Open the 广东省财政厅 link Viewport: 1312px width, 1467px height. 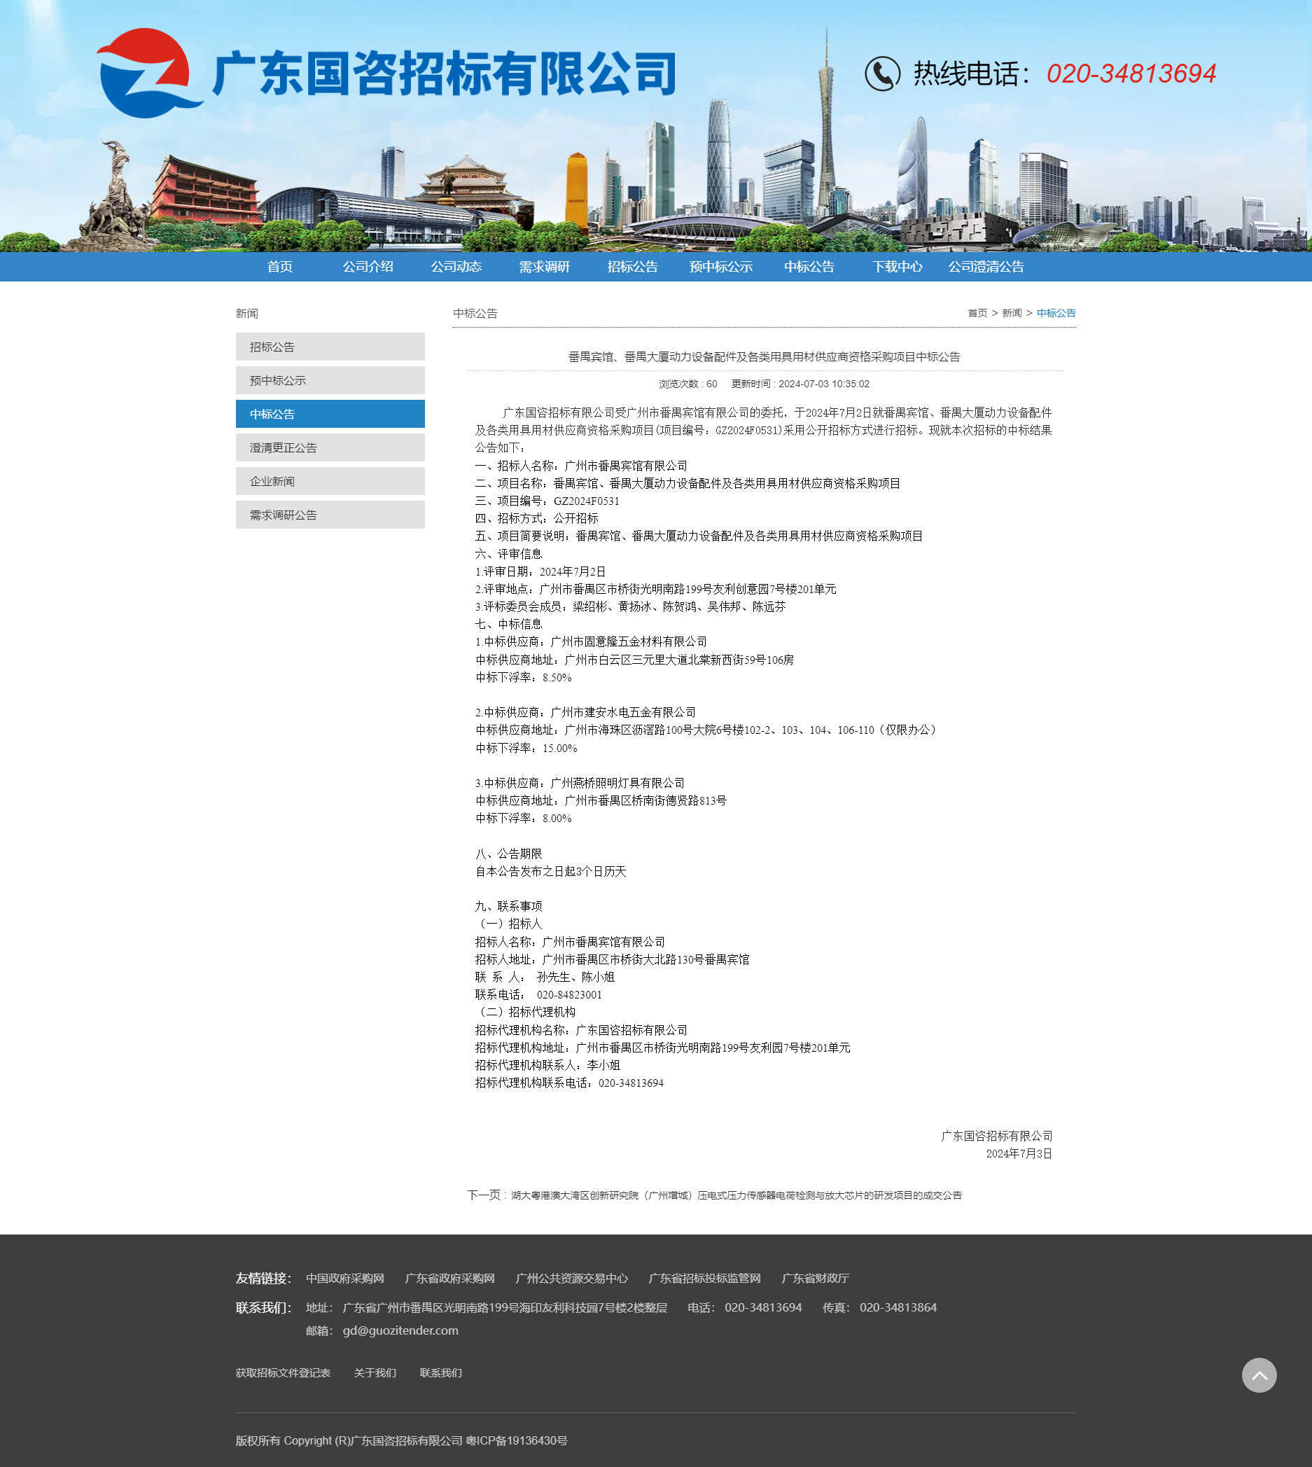coord(816,1278)
